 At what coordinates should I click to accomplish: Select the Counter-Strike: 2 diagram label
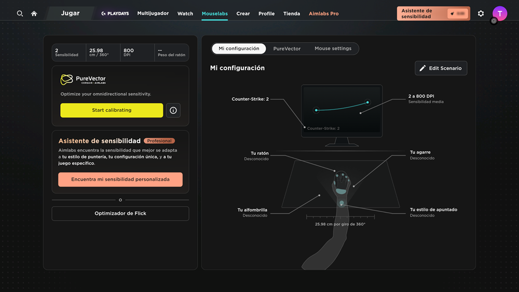coord(250,99)
